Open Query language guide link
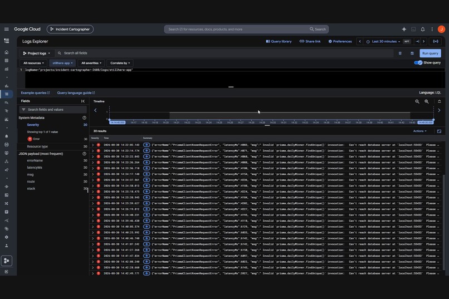449x299 pixels. 76,92
